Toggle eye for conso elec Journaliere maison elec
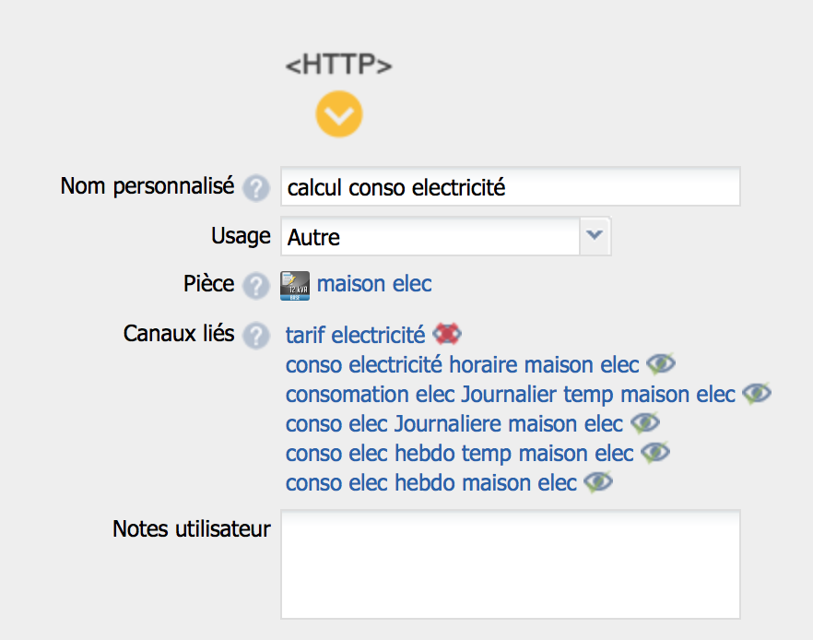Viewport: 813px width, 640px height. [645, 422]
